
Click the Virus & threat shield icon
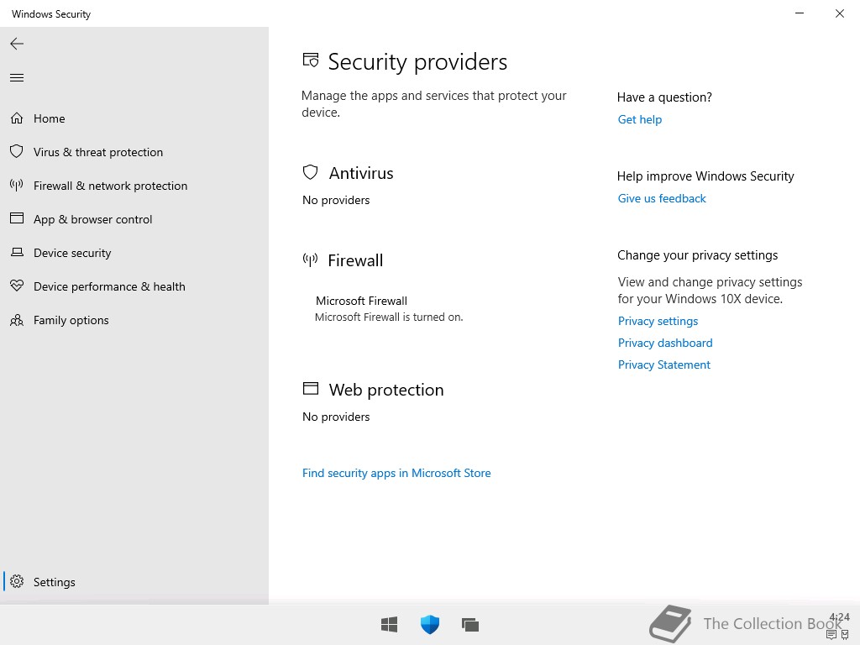[17, 151]
